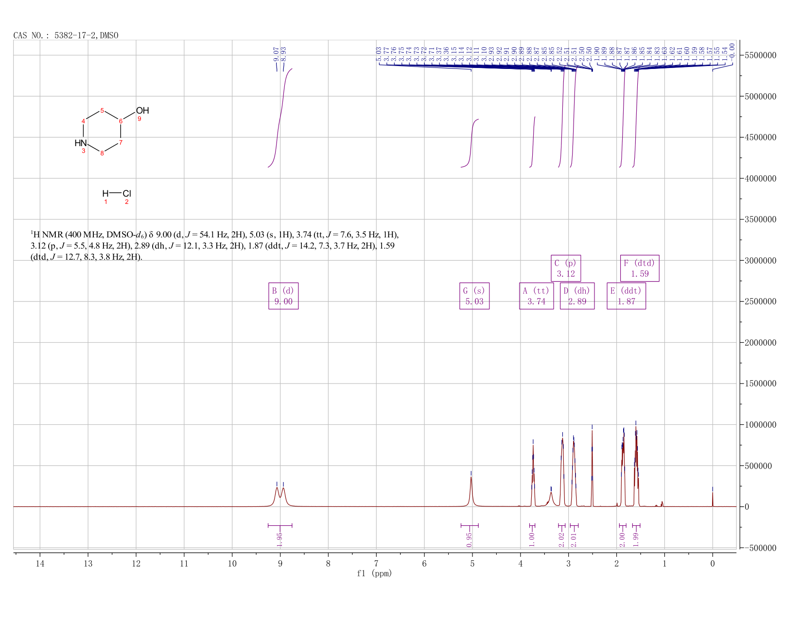The image size is (802, 619).
Task: Select the 1H NMR report text block
Action: (x=214, y=246)
